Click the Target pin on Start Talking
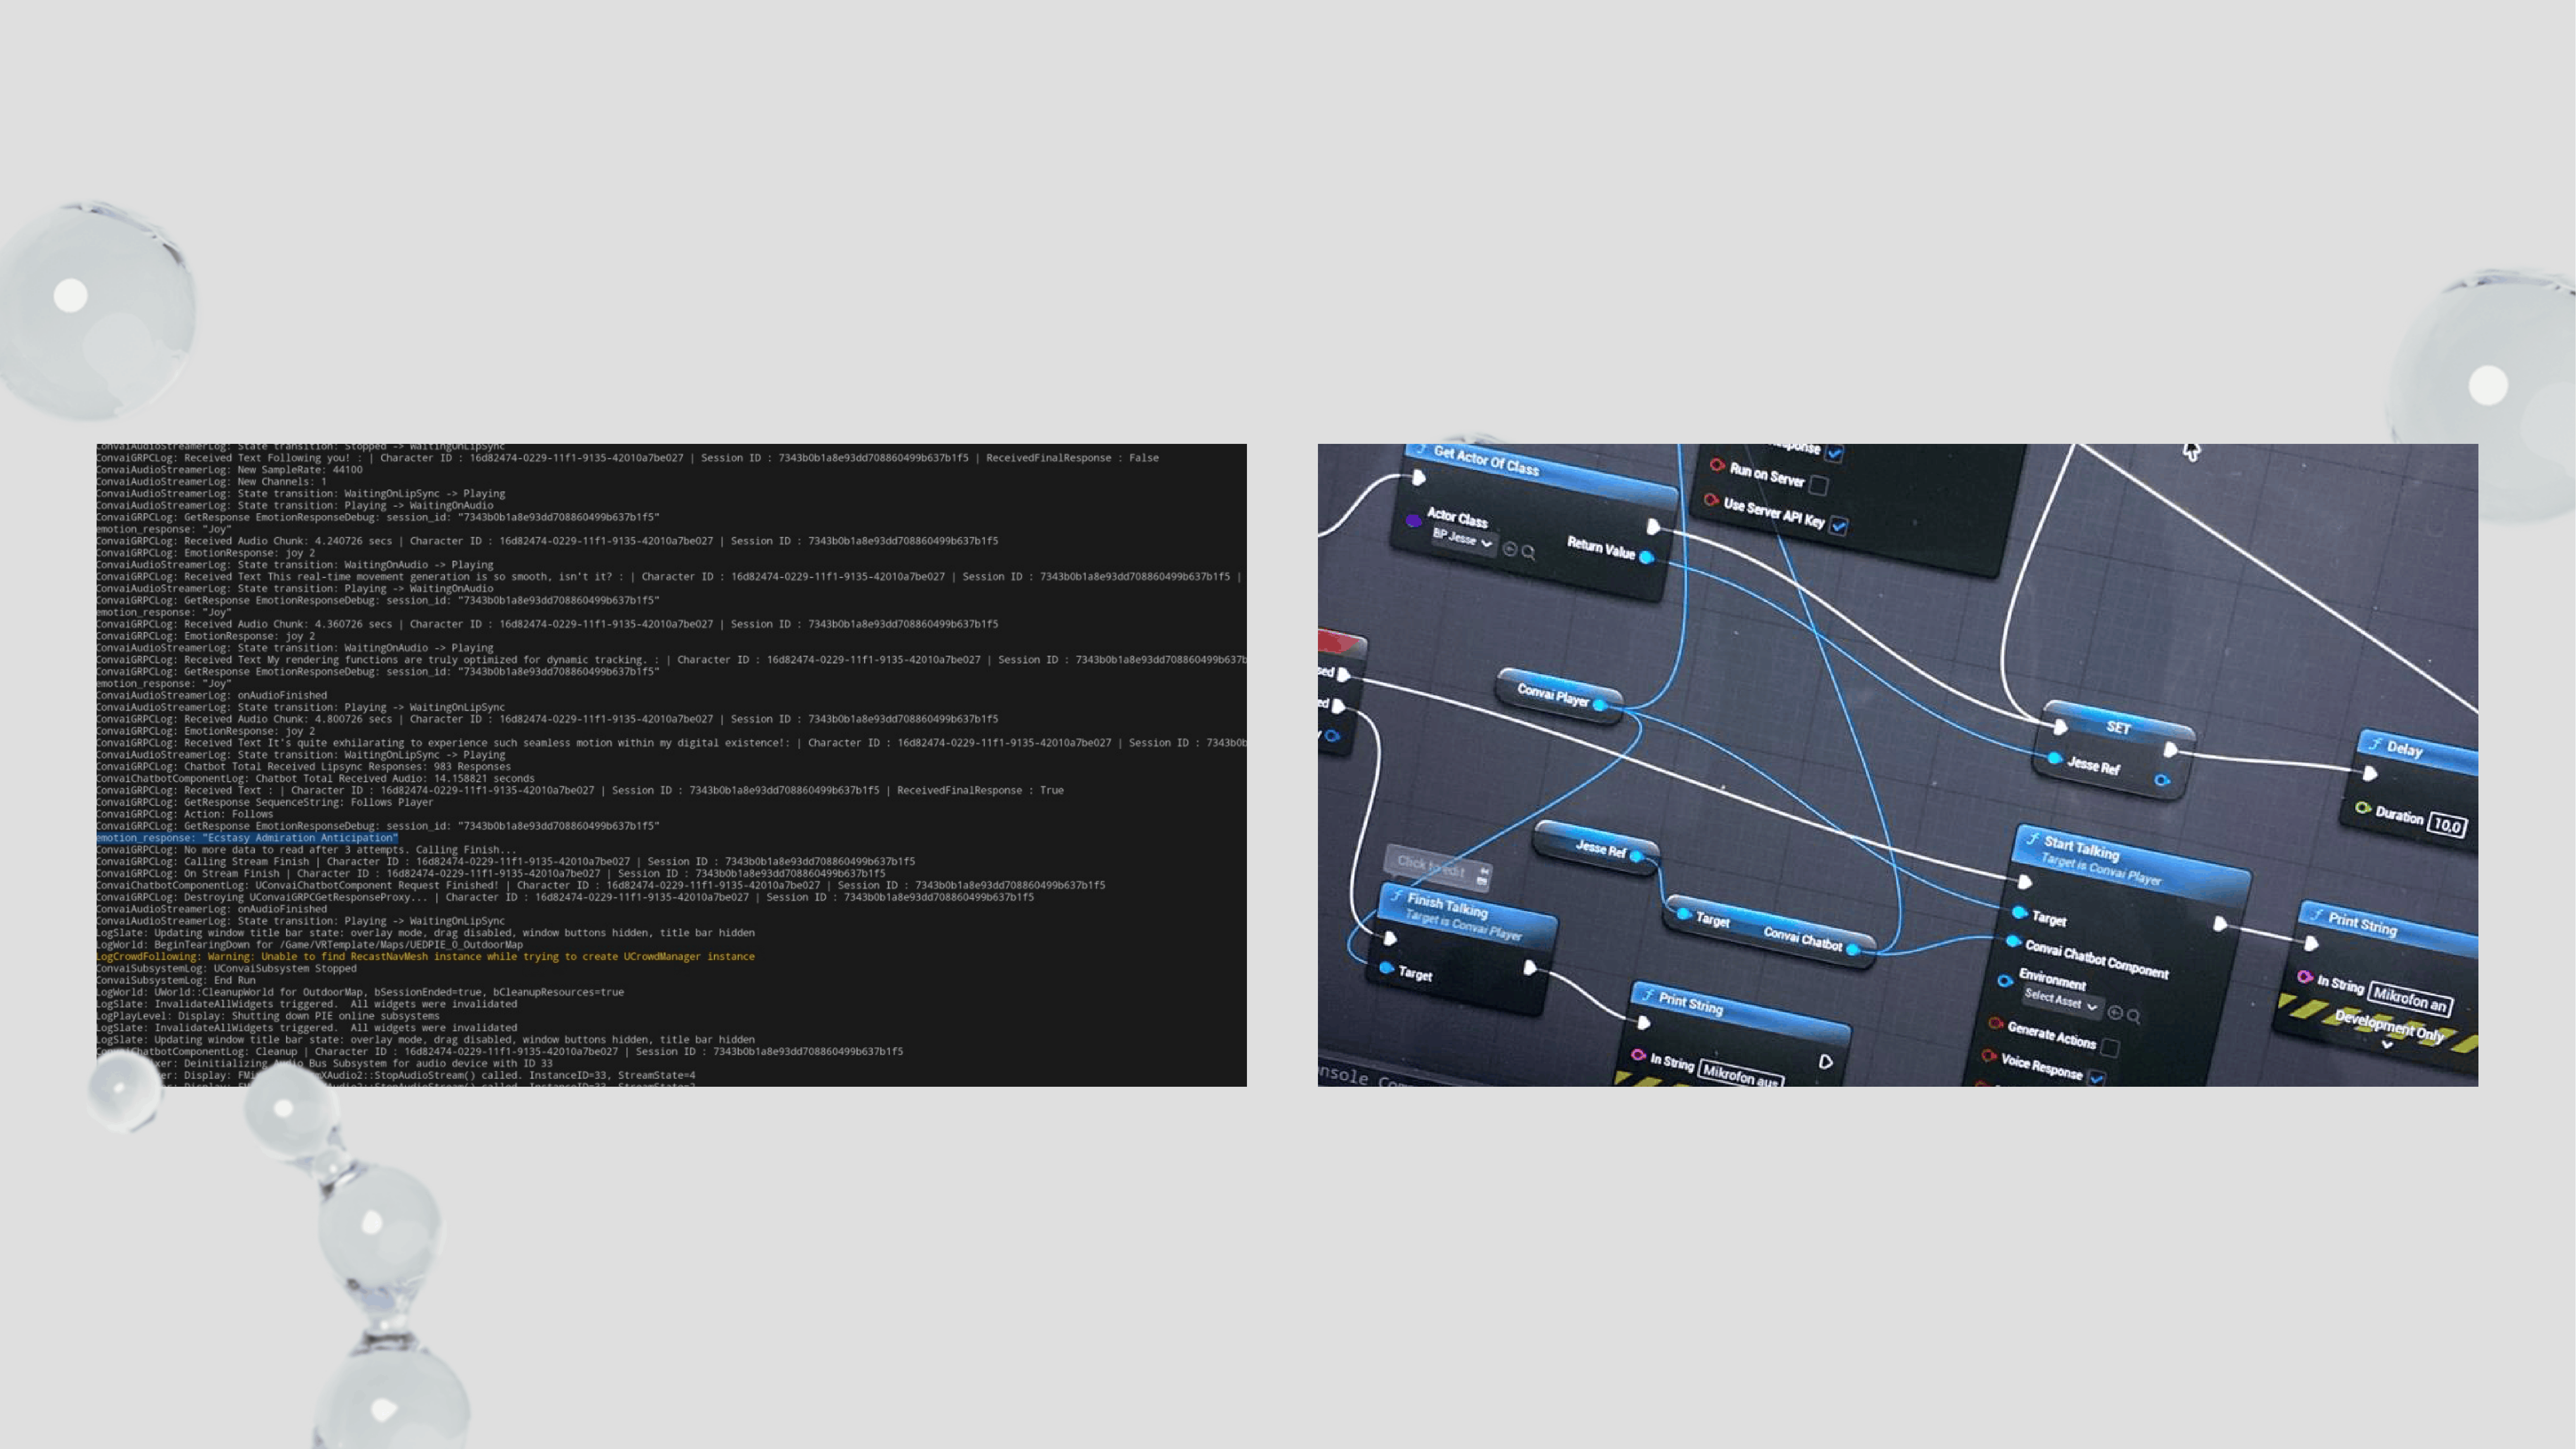 2019,912
